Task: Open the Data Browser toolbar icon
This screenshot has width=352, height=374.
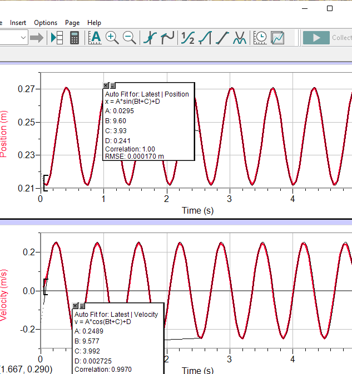Action: tap(57, 38)
